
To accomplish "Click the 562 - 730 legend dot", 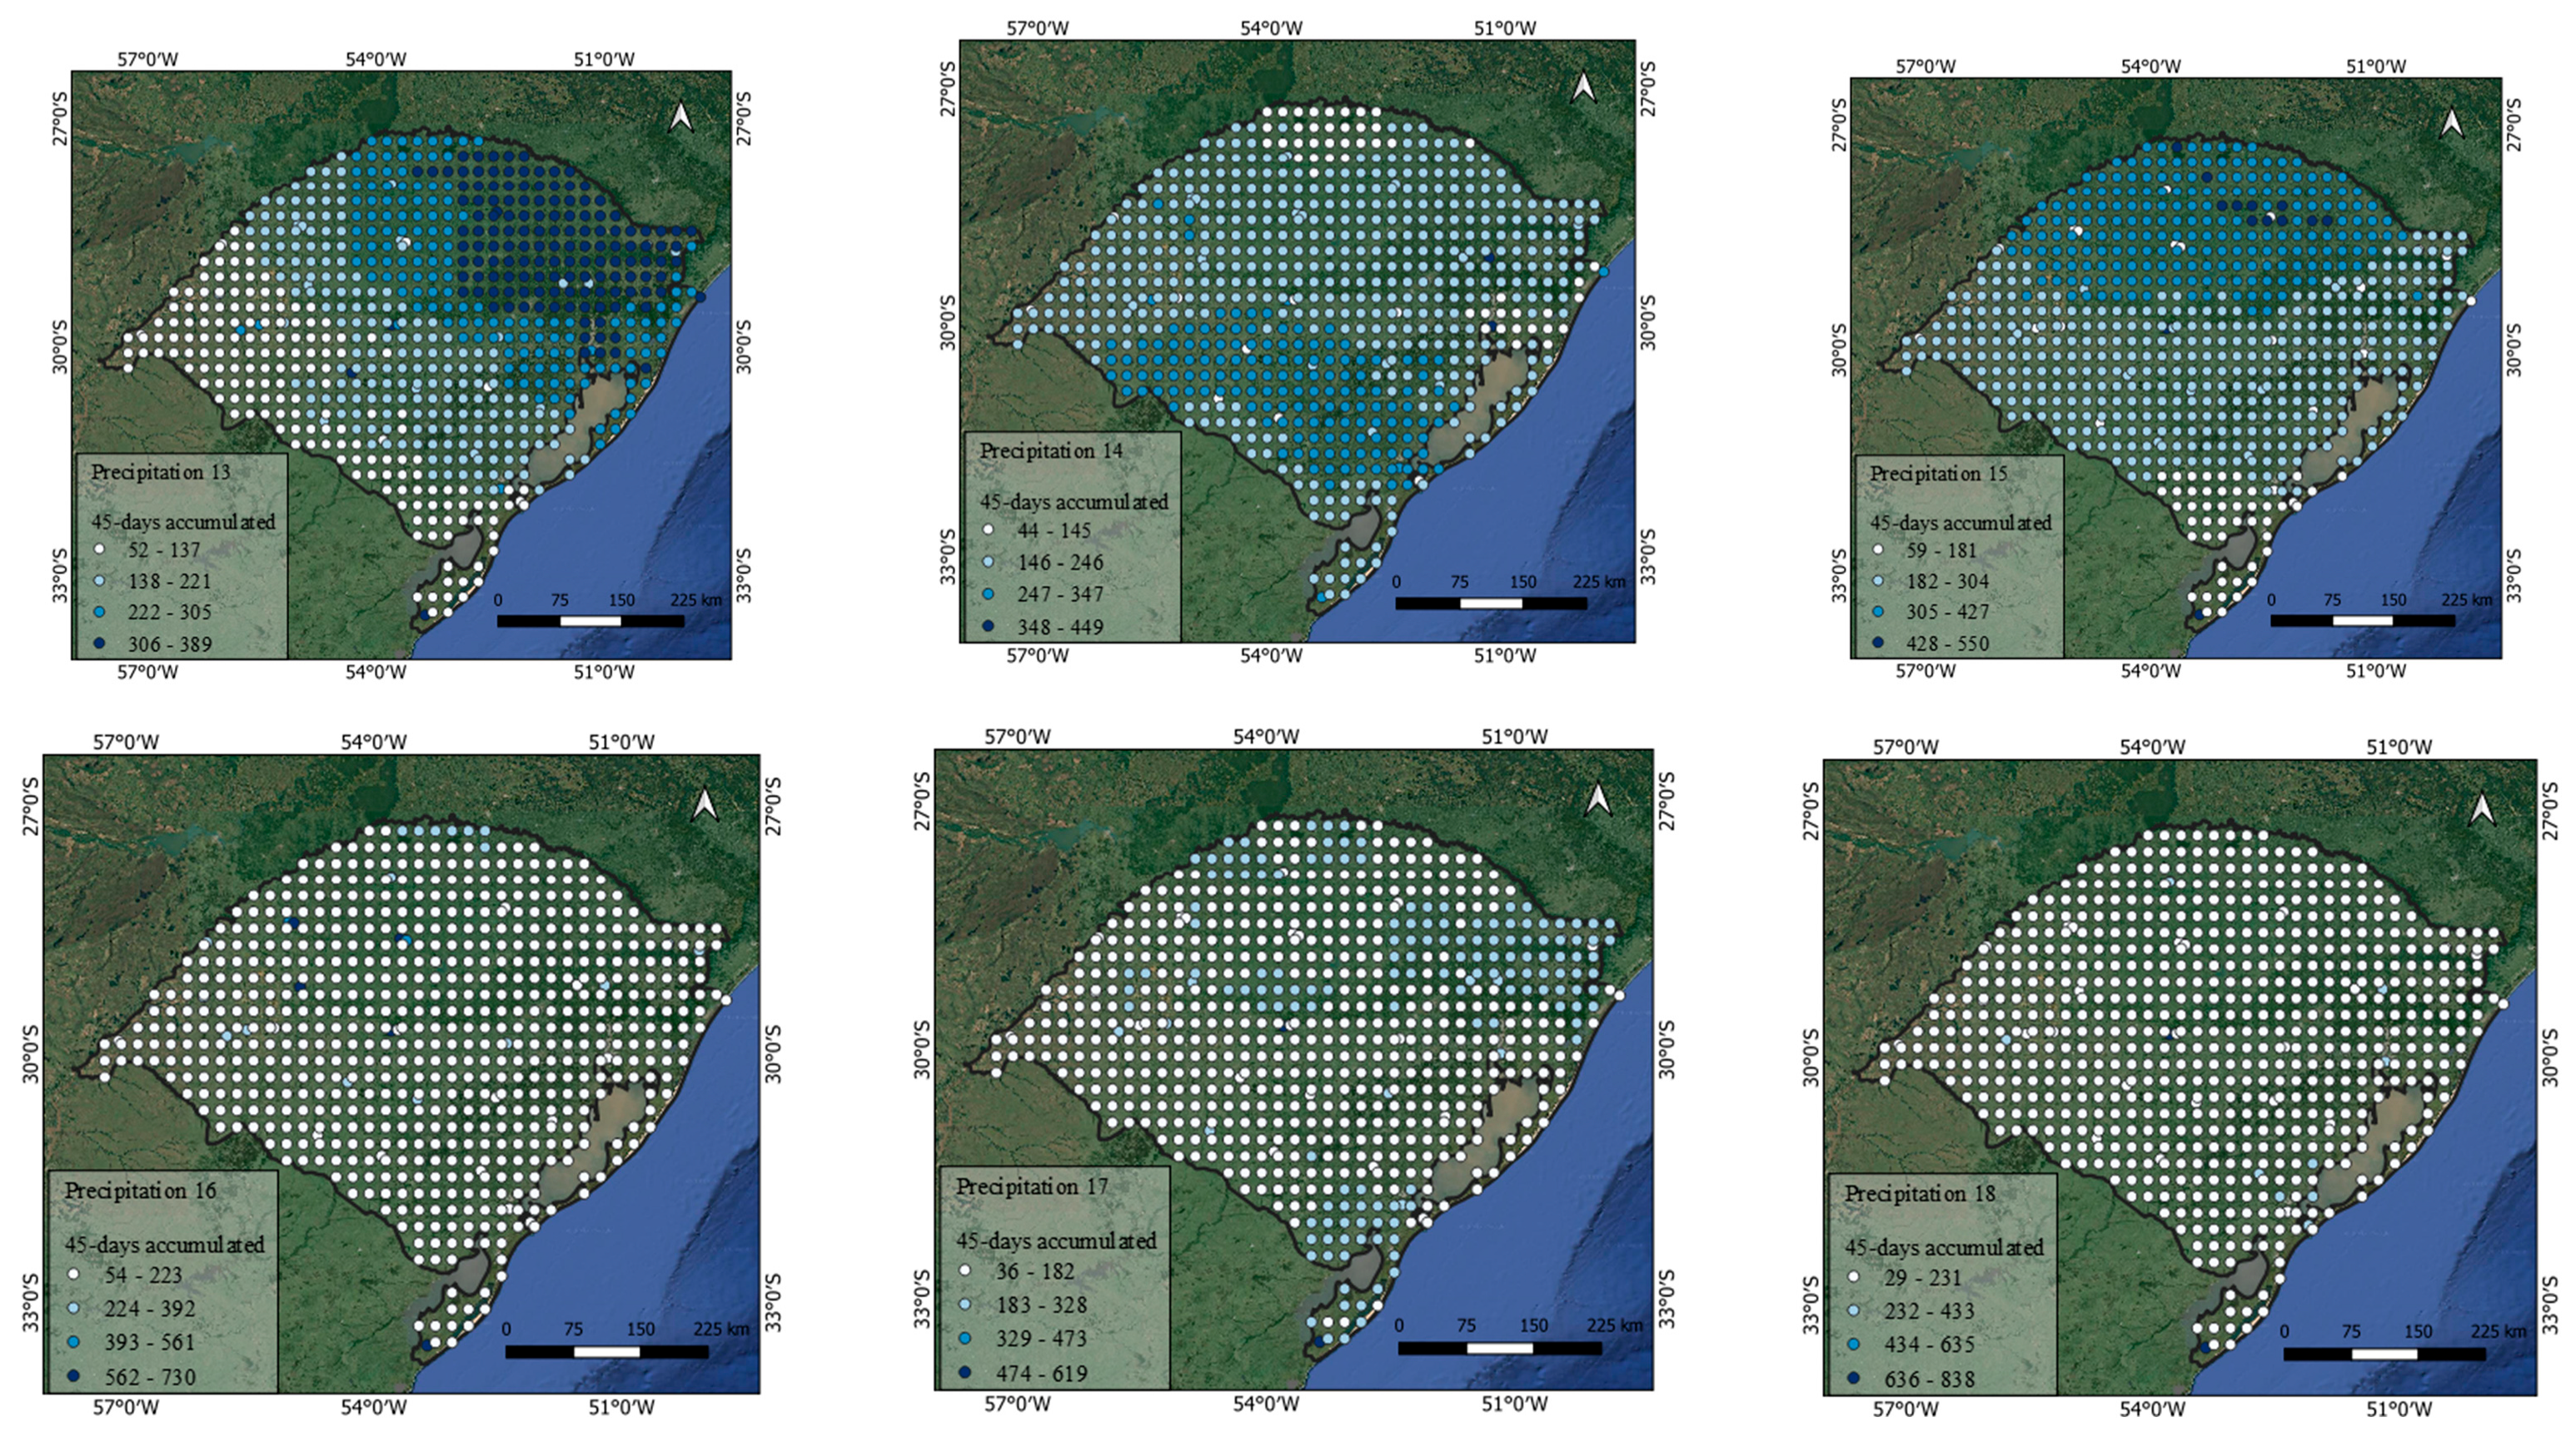I will [x=73, y=1377].
